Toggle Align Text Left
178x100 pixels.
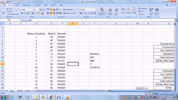(x=48, y=13)
